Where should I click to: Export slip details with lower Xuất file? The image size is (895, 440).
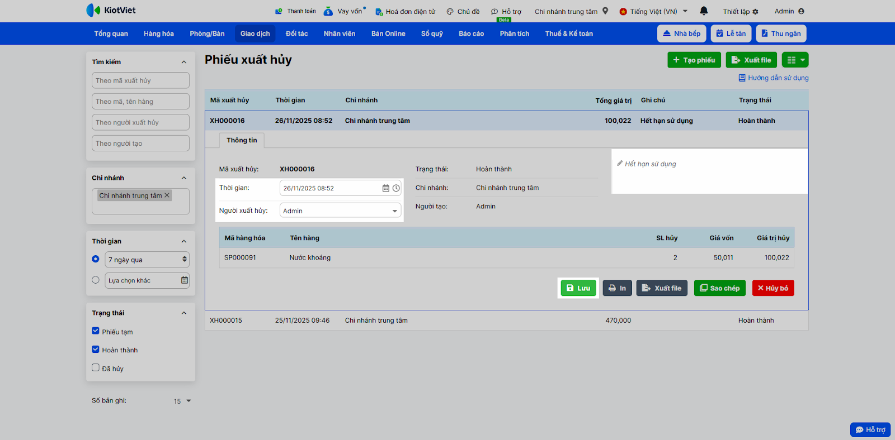pos(662,288)
